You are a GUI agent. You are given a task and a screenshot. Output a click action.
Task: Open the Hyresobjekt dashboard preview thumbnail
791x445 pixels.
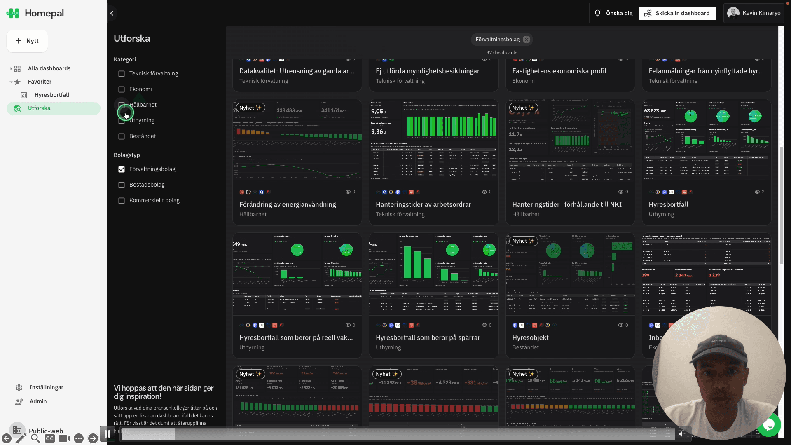click(x=570, y=274)
